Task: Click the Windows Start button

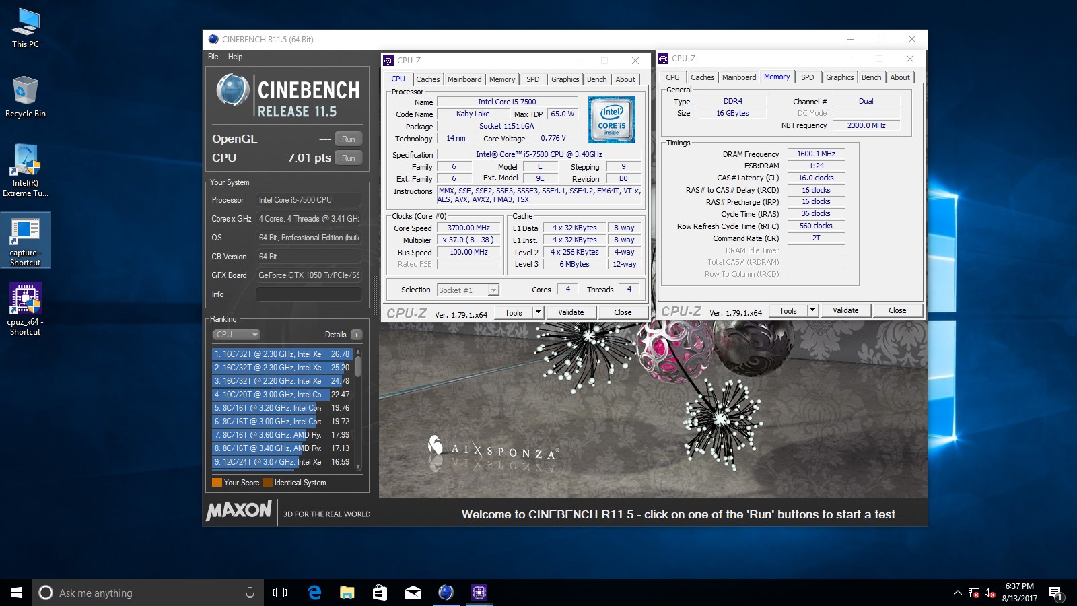Action: click(16, 593)
